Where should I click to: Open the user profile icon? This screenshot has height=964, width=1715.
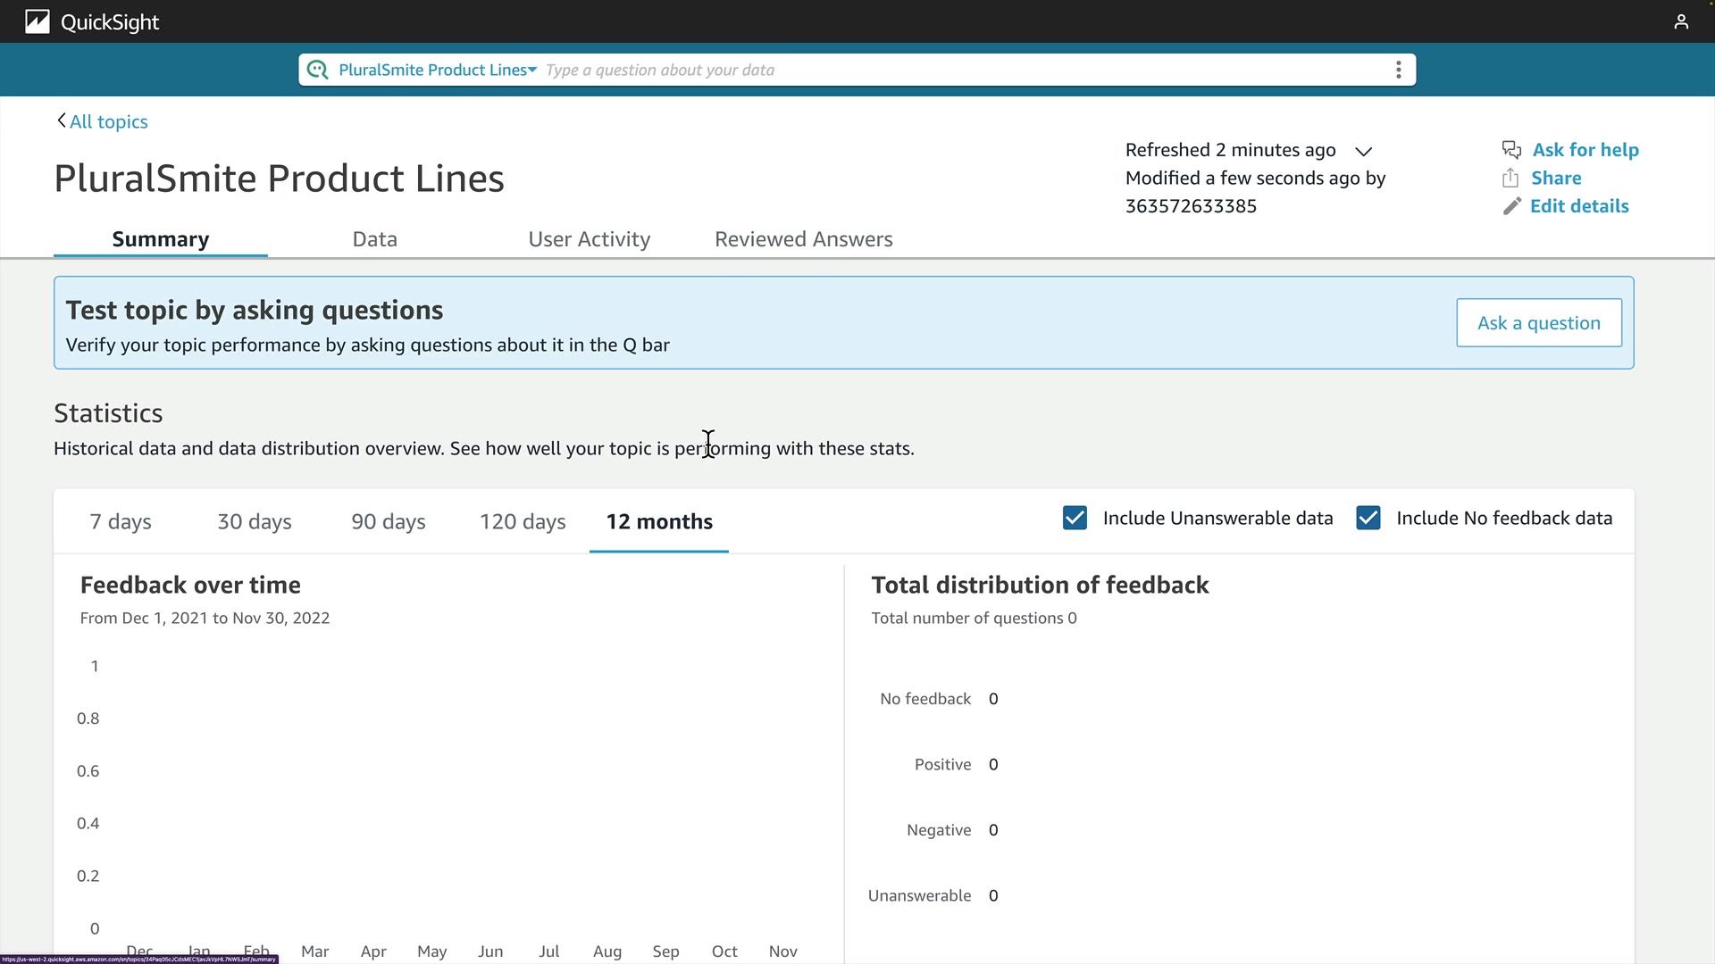point(1681,21)
